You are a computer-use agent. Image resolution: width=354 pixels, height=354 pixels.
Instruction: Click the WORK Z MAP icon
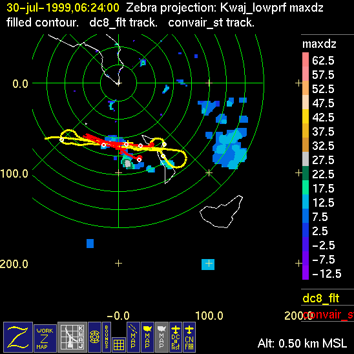click(x=45, y=338)
